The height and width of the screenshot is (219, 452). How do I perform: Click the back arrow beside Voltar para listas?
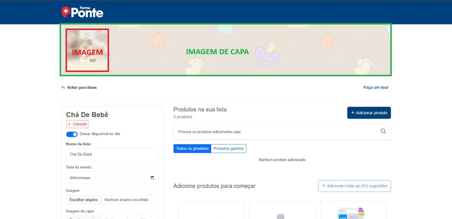[x=63, y=87]
